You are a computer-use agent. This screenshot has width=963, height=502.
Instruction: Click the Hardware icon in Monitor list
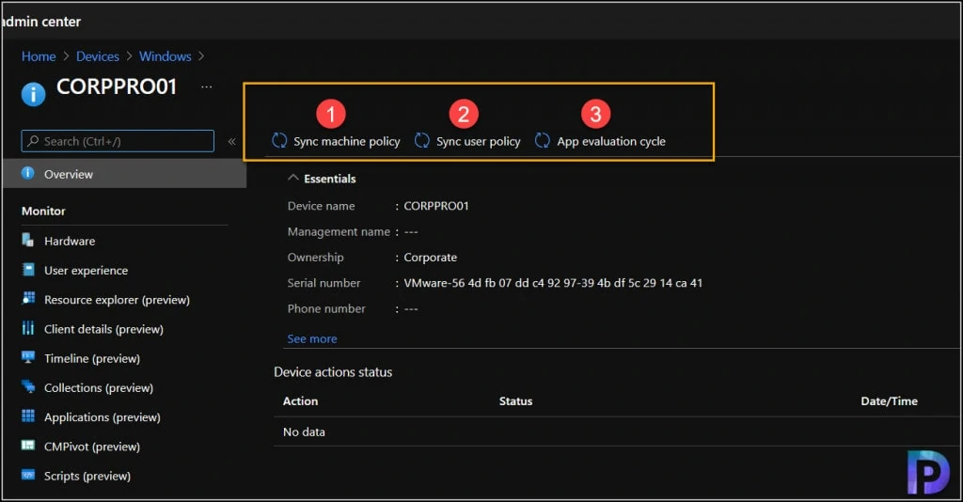tap(27, 240)
